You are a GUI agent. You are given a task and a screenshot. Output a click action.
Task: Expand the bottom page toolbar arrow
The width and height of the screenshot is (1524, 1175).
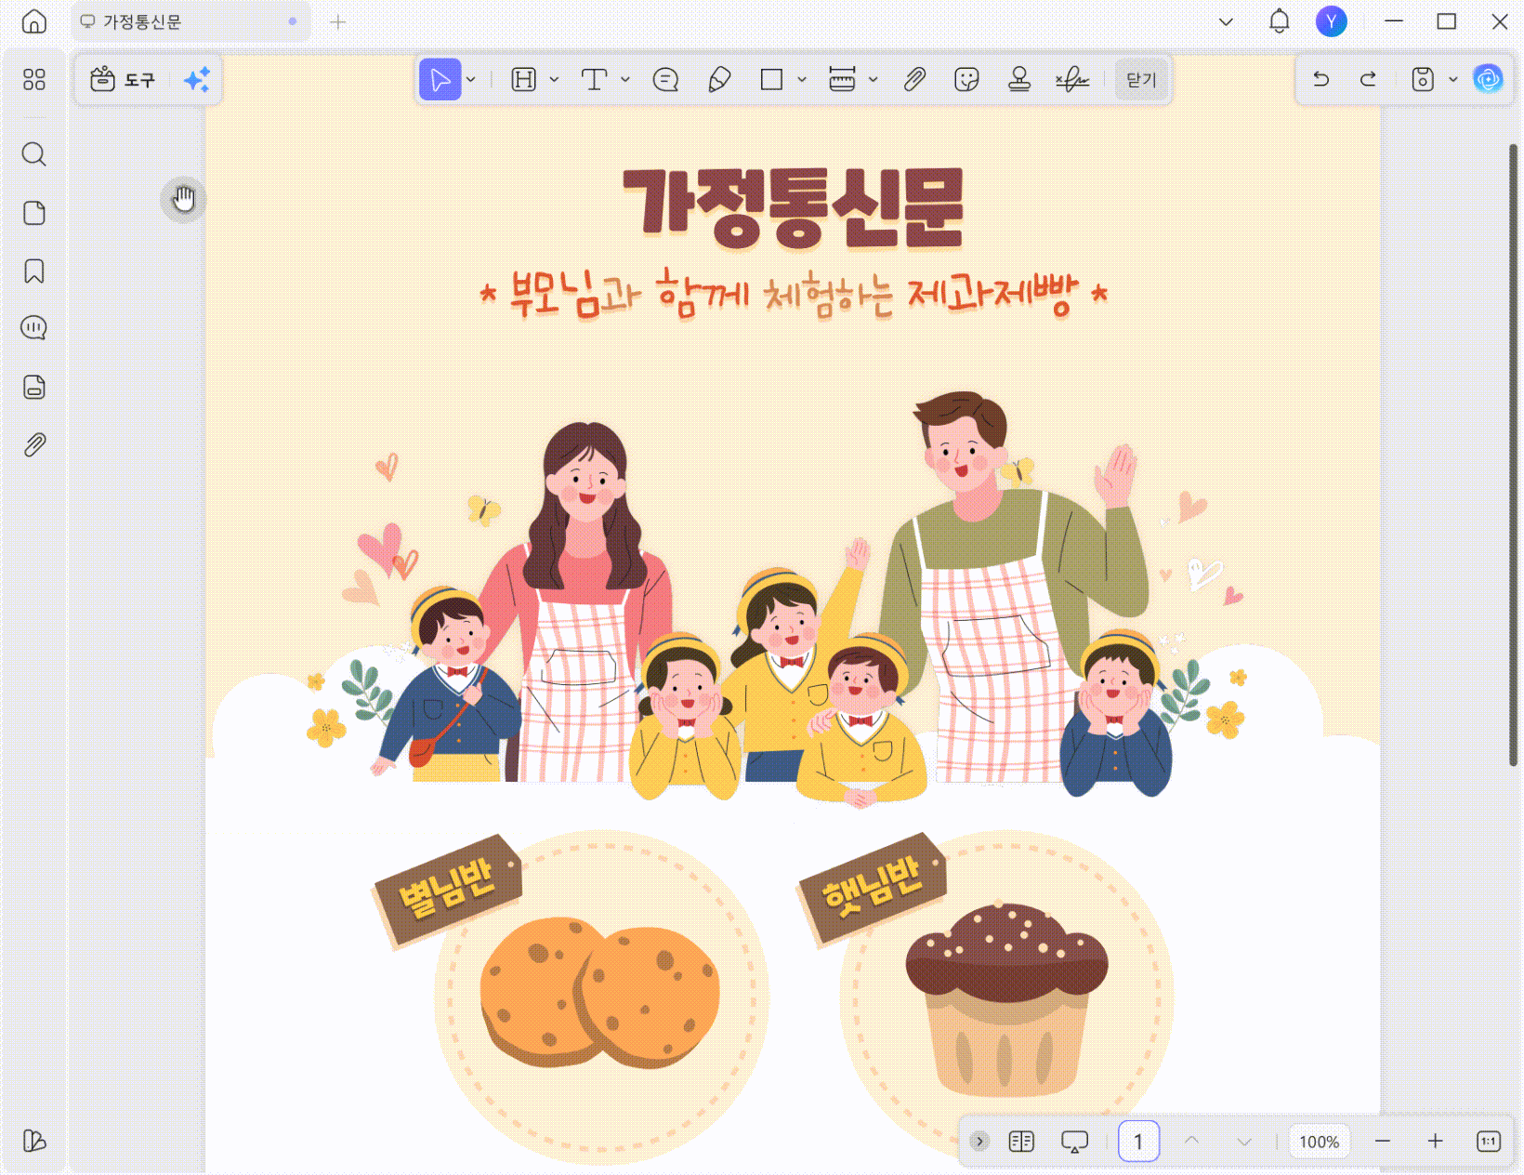(979, 1141)
